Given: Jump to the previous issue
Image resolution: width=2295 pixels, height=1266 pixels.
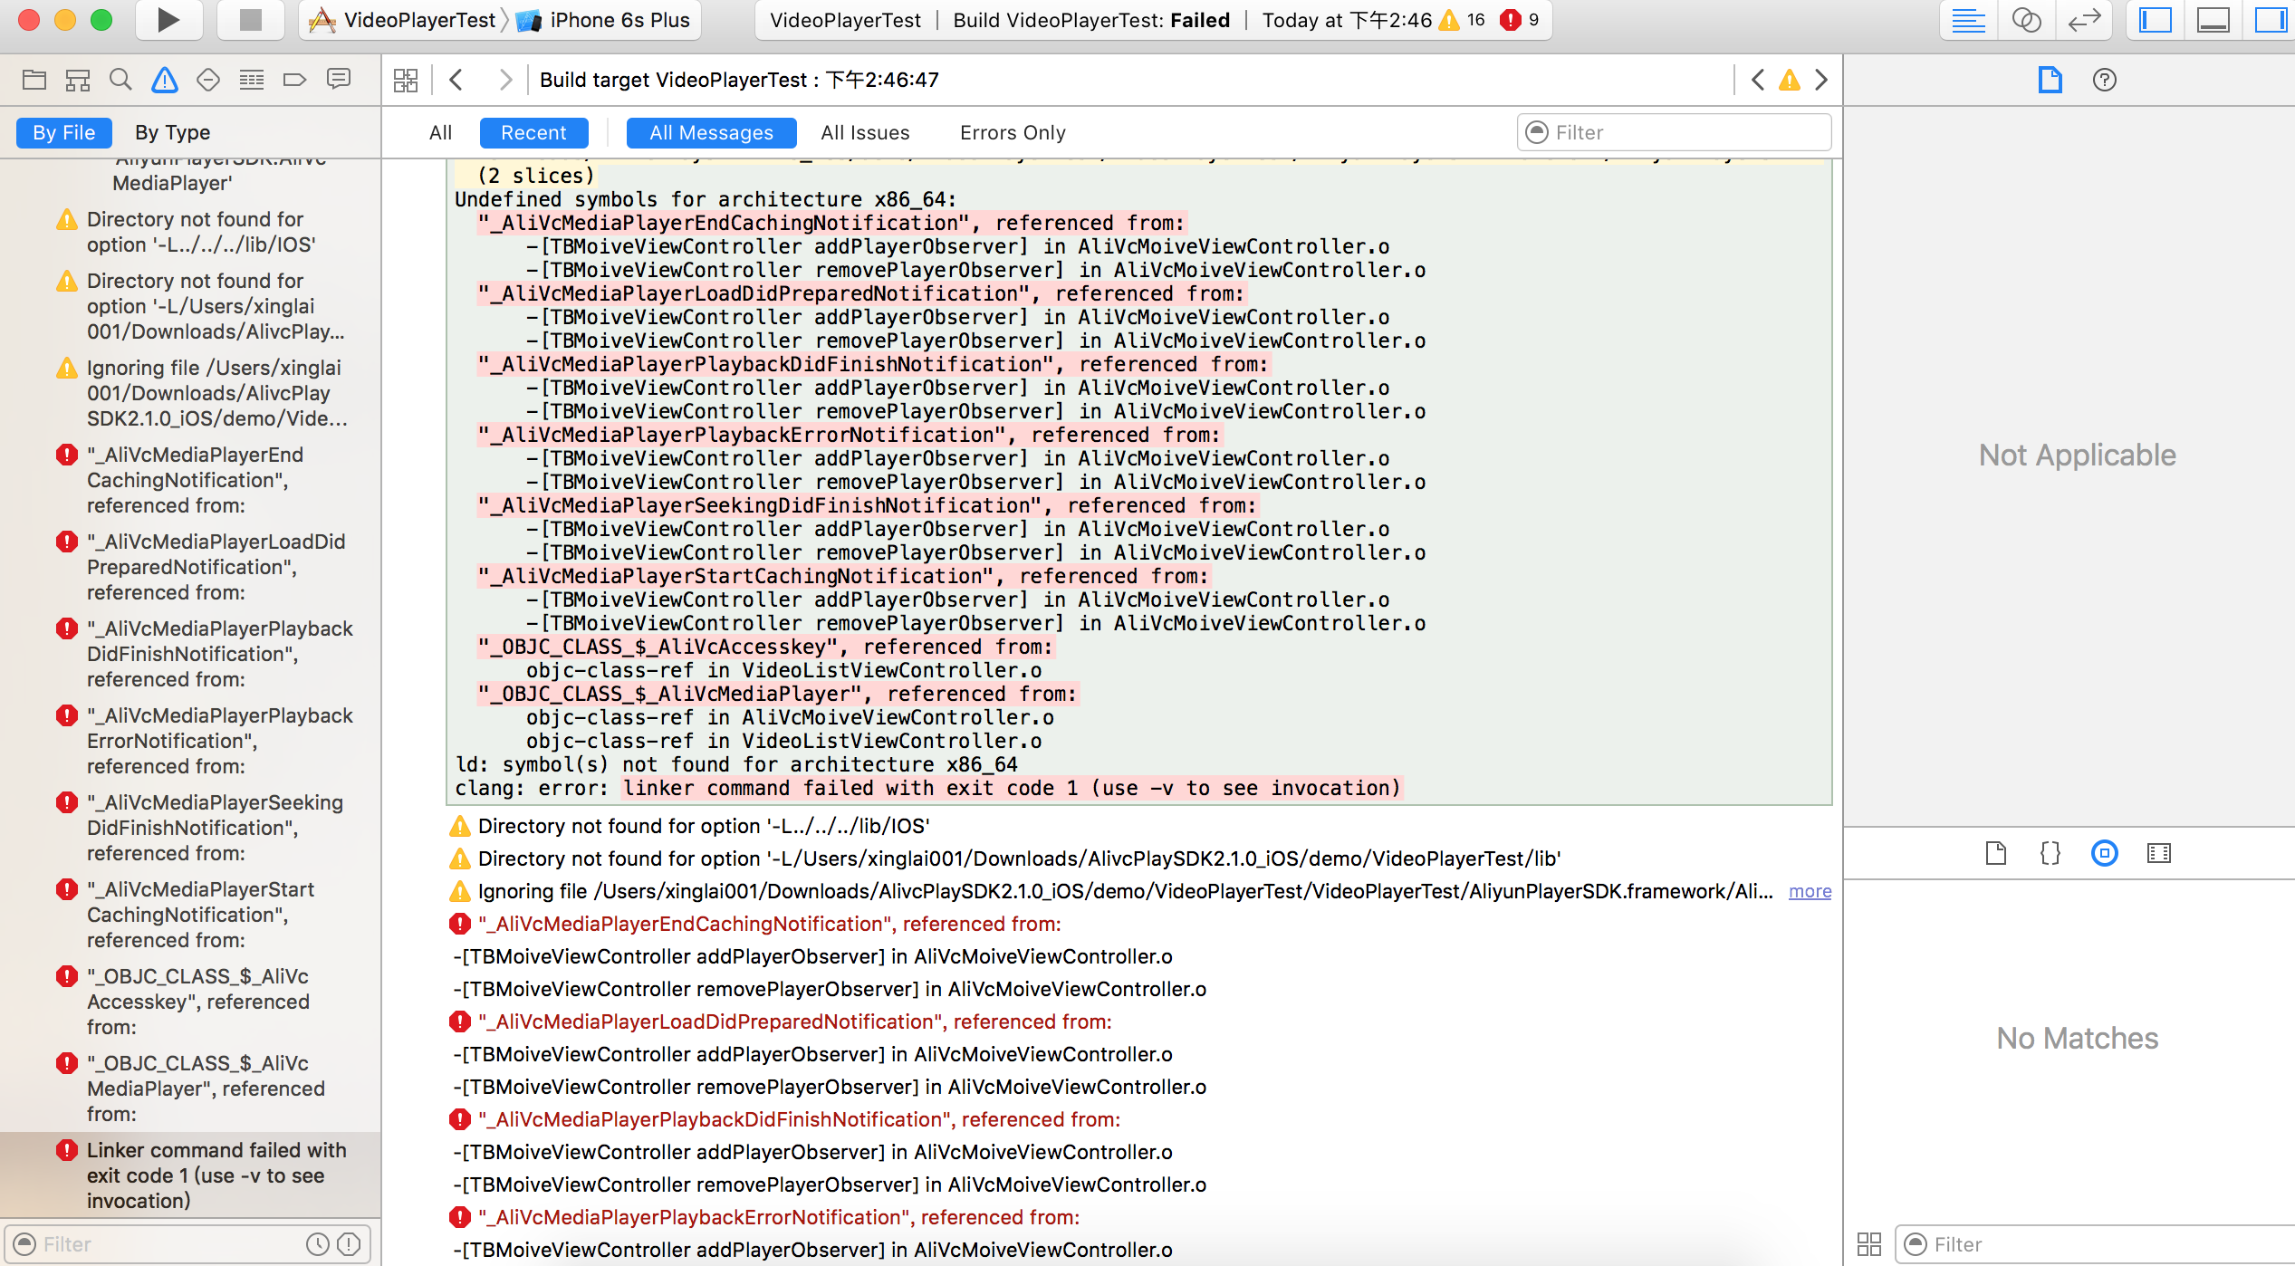Looking at the screenshot, I should coord(1758,80).
